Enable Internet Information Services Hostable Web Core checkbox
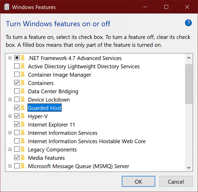This screenshot has height=192, width=198. pos(17,141)
